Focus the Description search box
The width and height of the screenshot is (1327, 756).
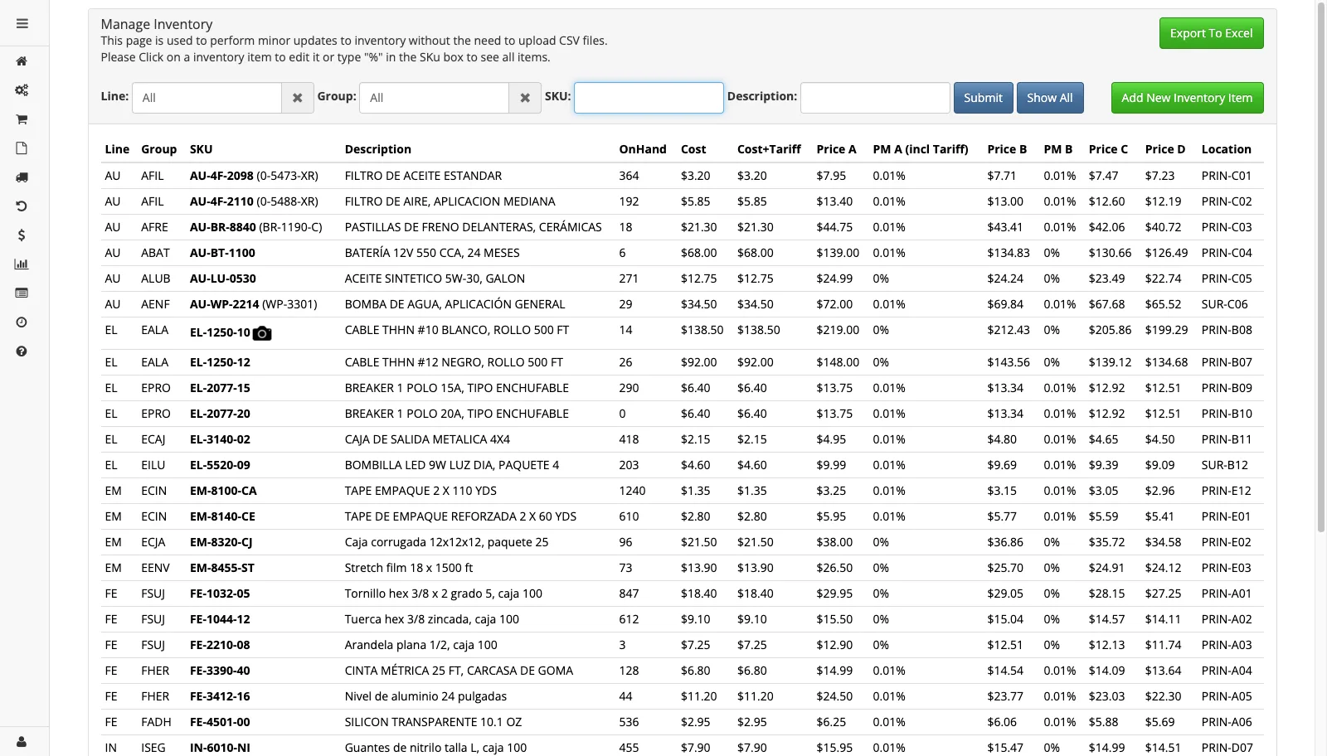[875, 98]
